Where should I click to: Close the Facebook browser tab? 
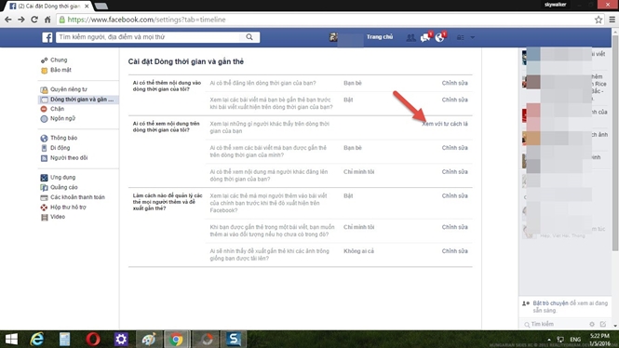(87, 6)
